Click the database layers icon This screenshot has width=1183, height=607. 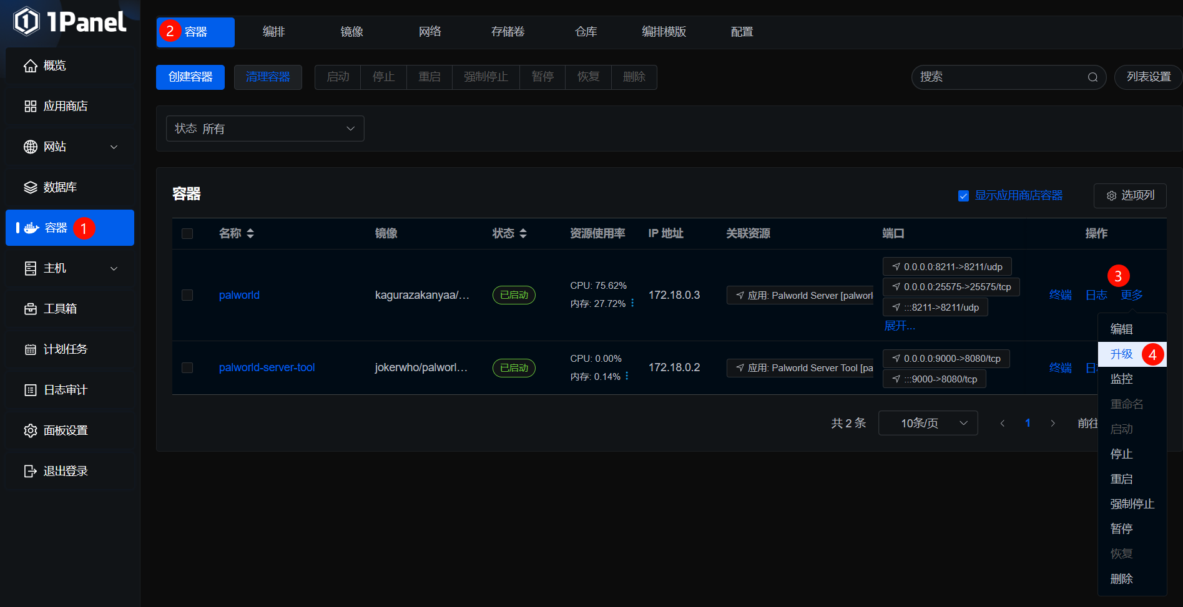[31, 187]
